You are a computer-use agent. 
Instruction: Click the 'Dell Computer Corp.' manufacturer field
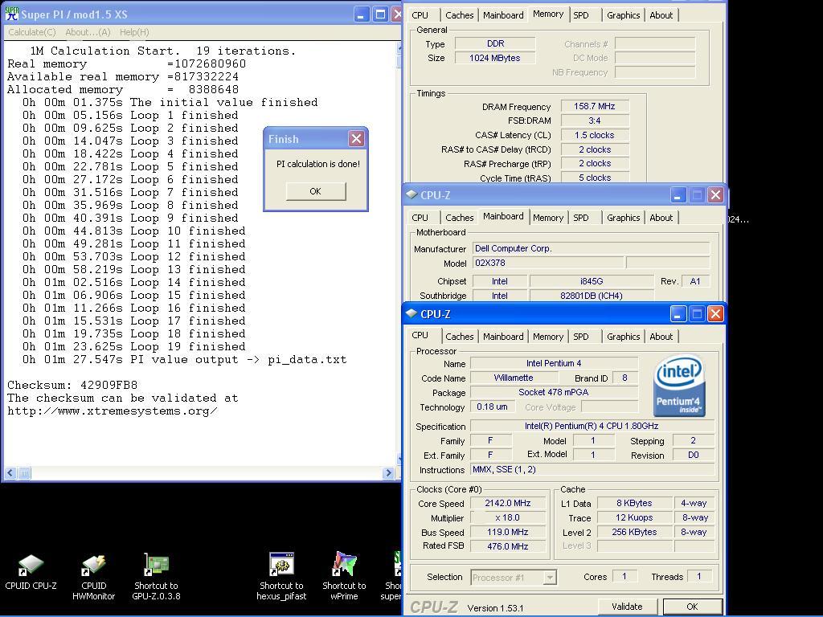tap(591, 248)
